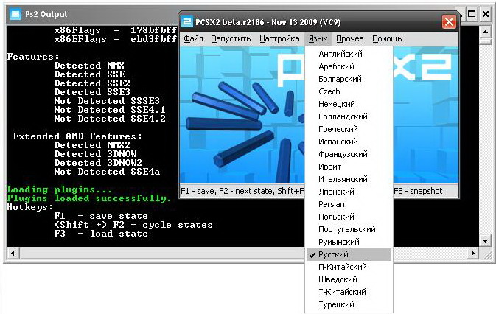Set language to Турецкий

click(x=336, y=304)
